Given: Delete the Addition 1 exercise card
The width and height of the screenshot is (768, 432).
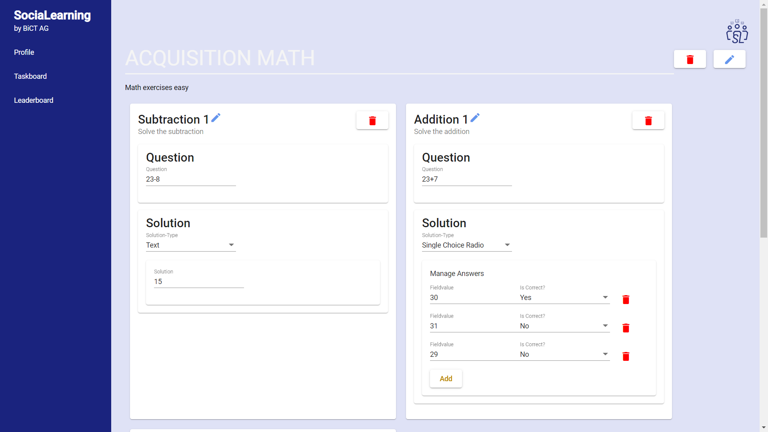Looking at the screenshot, I should pos(648,120).
